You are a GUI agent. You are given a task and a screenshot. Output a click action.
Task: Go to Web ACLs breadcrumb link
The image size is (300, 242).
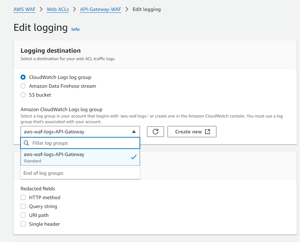(58, 9)
